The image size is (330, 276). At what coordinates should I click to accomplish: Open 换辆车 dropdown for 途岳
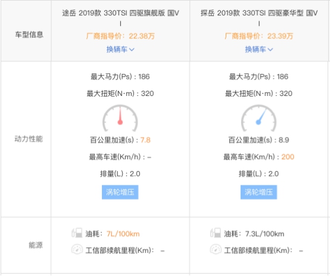(x=120, y=49)
